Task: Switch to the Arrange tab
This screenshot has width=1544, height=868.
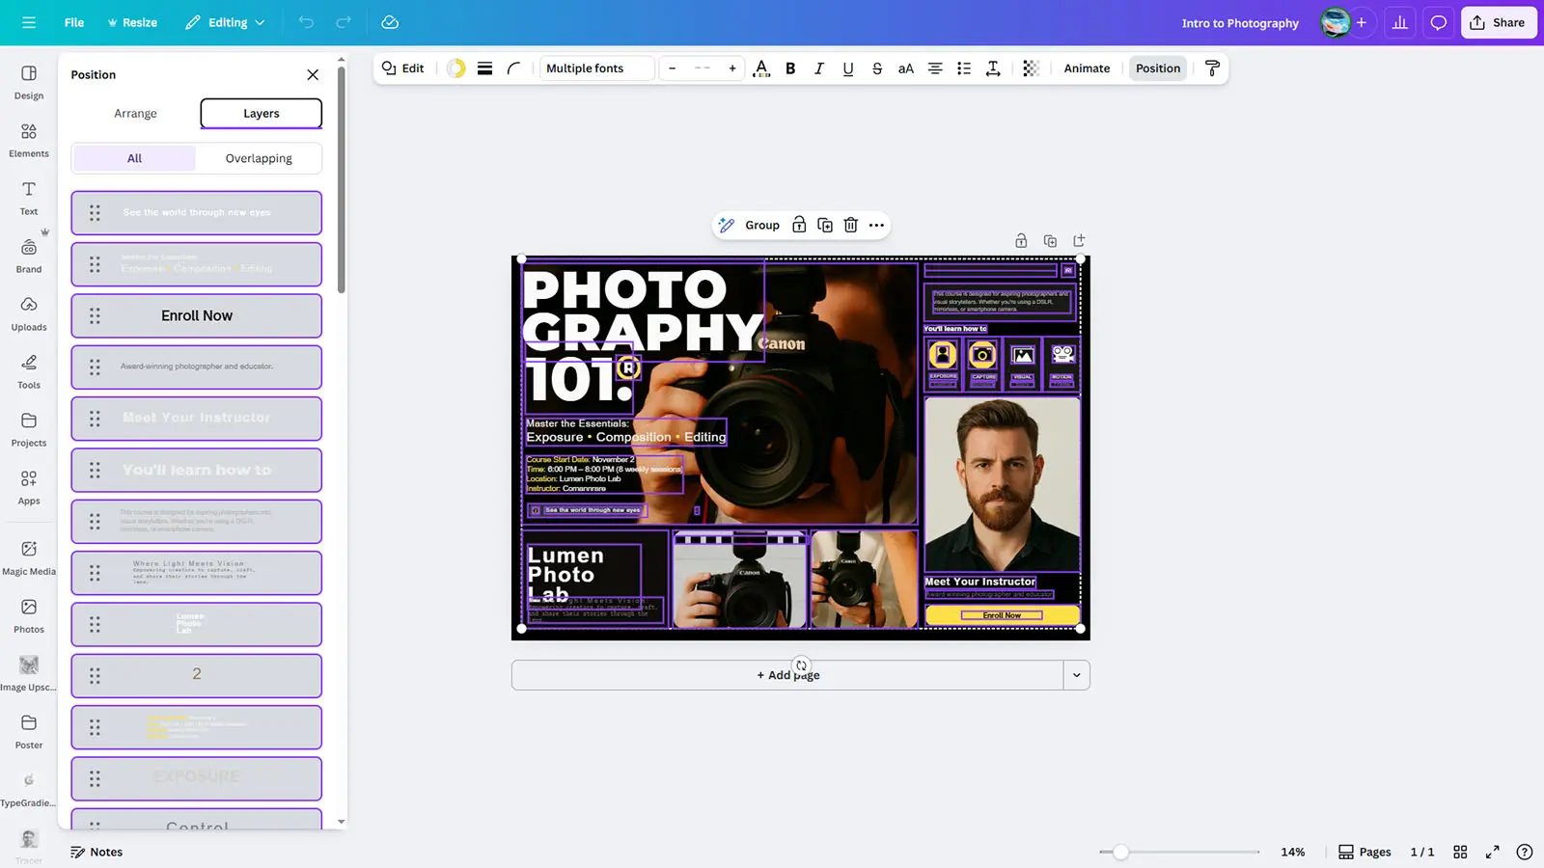Action: pos(135,114)
